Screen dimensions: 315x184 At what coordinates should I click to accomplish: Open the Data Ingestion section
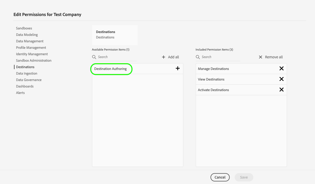(x=27, y=73)
